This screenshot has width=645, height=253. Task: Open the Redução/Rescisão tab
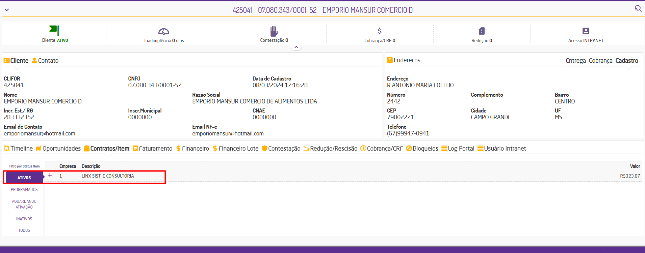330,149
